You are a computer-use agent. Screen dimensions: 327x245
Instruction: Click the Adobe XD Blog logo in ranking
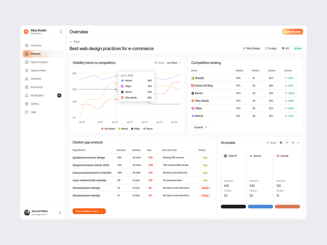point(193,85)
